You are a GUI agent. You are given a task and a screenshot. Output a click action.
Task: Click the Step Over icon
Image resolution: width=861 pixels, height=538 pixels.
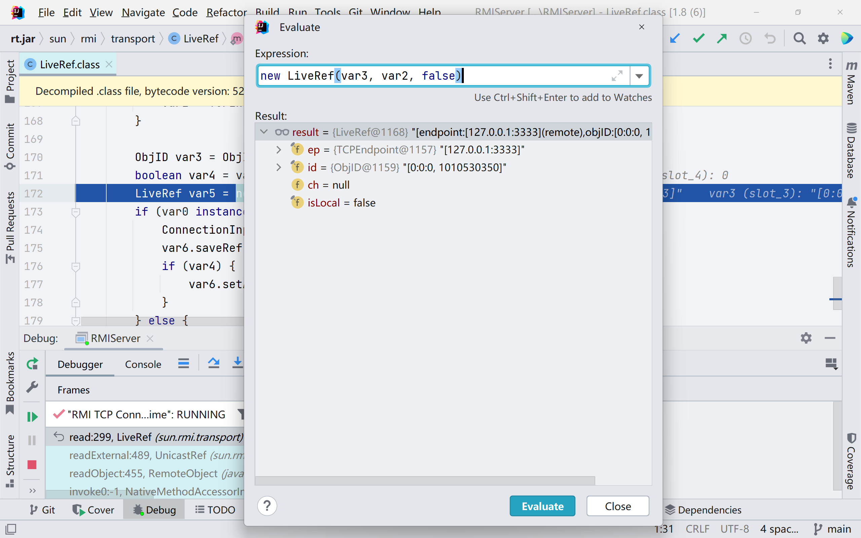coord(214,363)
